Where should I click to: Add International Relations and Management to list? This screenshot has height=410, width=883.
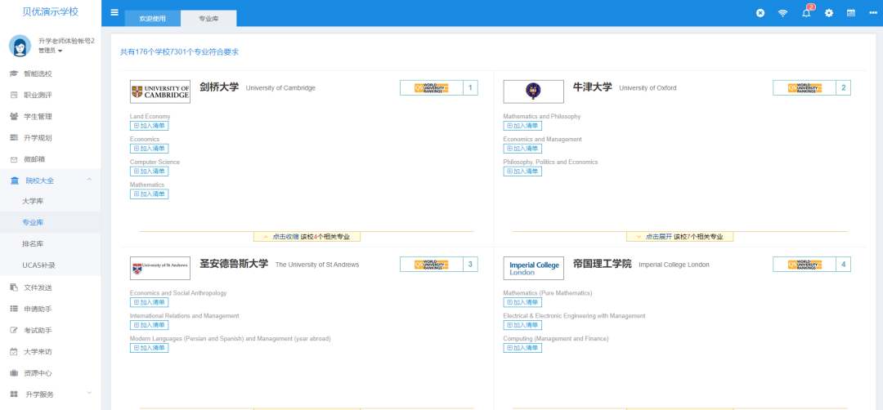pyautogui.click(x=150, y=325)
